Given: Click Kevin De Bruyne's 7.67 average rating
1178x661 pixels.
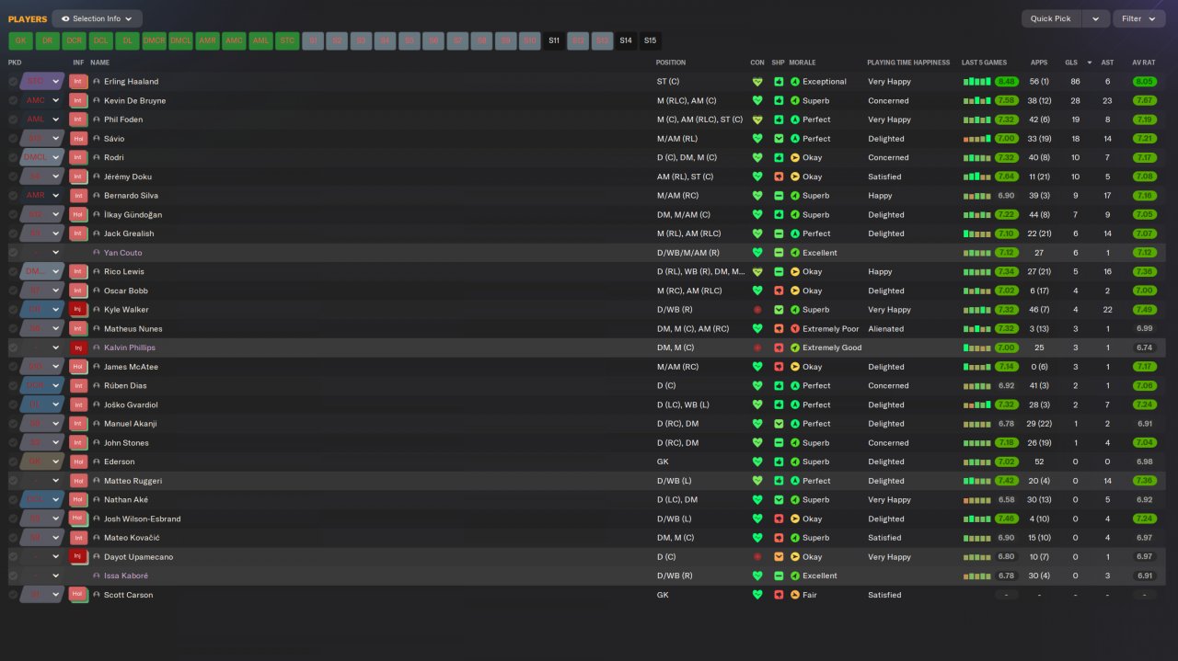Looking at the screenshot, I should (x=1144, y=100).
